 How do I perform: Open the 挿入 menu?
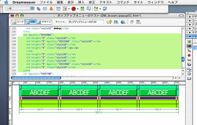pos(81,2)
